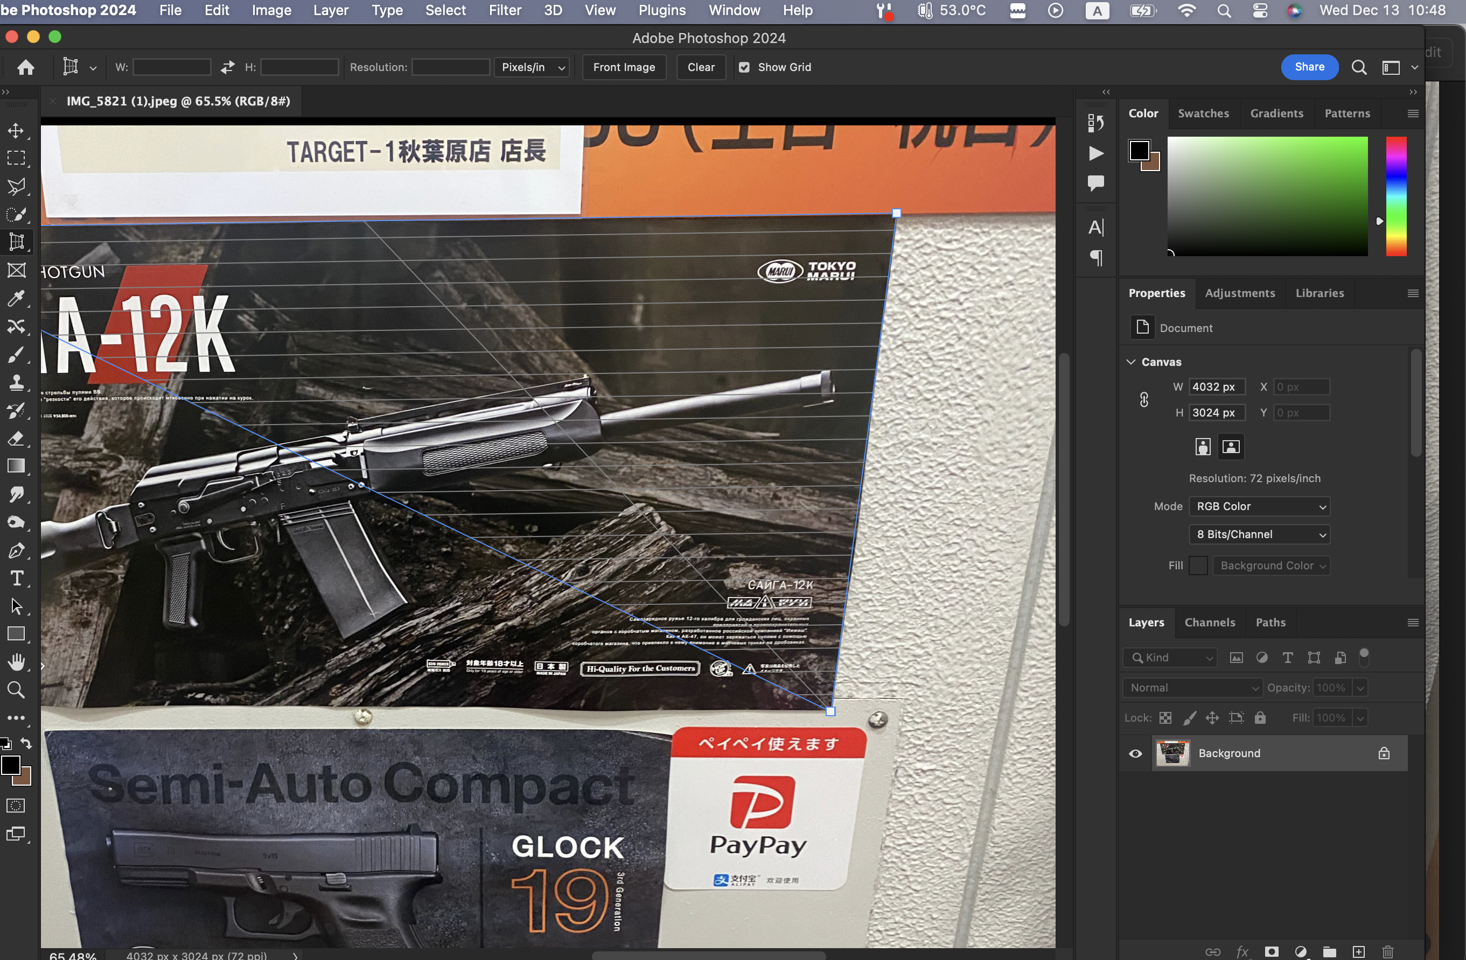Select the Move tool

16,130
